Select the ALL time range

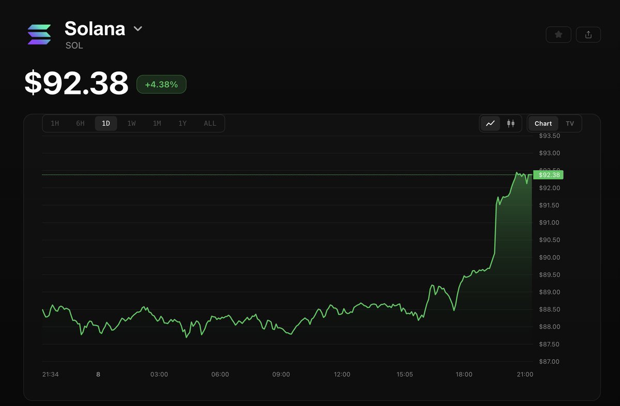[210, 123]
